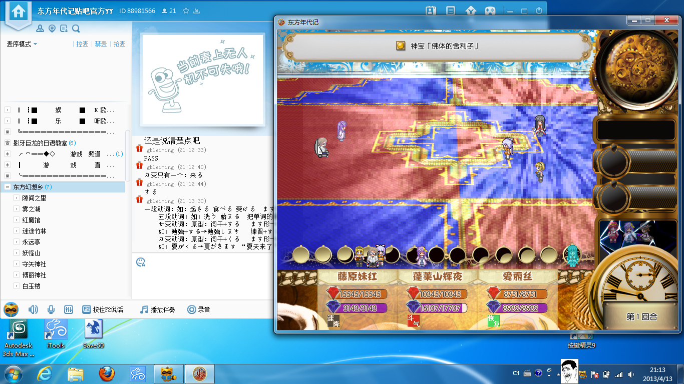
Task: Click the raccoon avatar in the YY bottom bar
Action: click(x=11, y=309)
